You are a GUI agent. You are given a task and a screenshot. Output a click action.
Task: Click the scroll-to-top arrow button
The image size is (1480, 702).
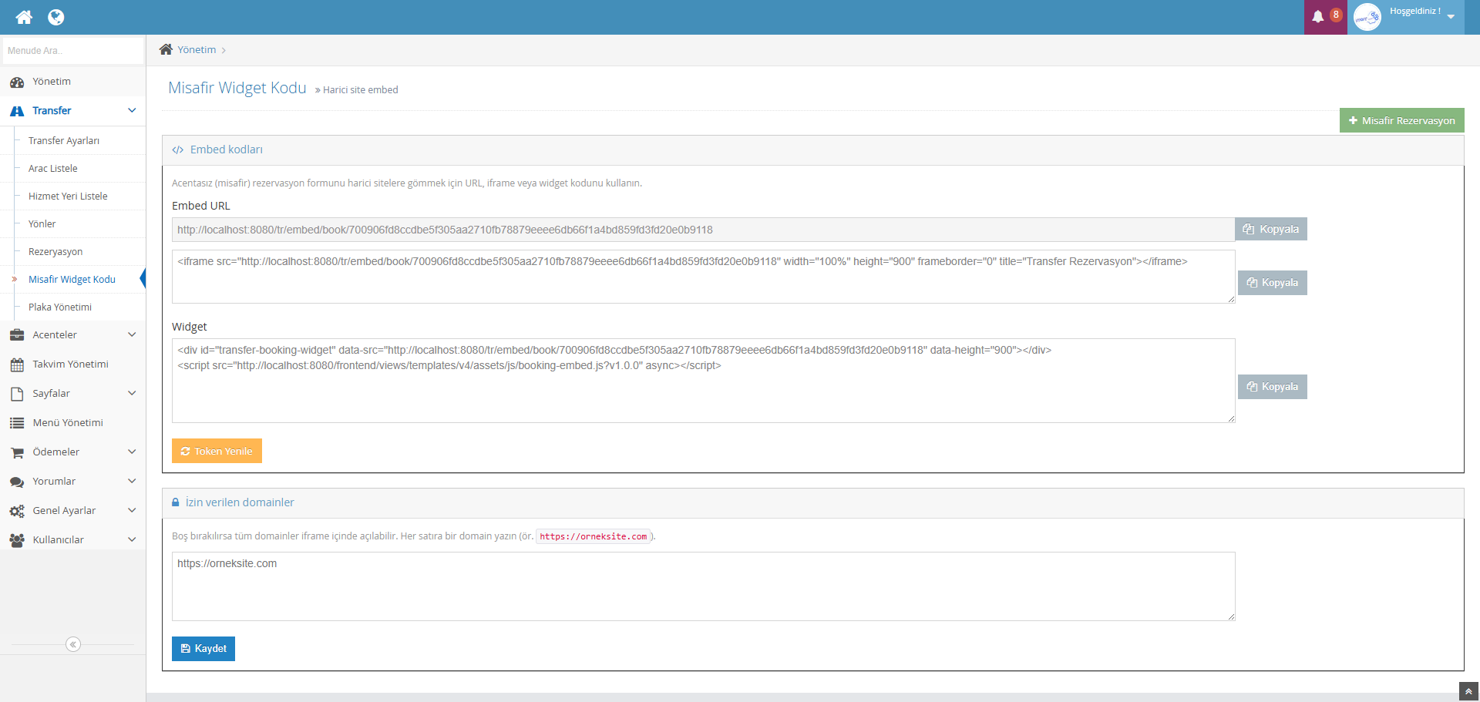tap(1468, 691)
